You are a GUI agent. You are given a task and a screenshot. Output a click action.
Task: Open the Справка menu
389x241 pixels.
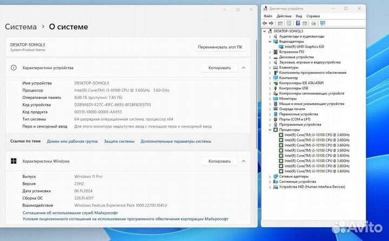pyautogui.click(x=313, y=16)
